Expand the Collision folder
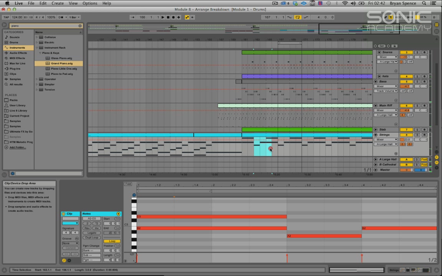The image size is (442, 276). click(x=37, y=37)
